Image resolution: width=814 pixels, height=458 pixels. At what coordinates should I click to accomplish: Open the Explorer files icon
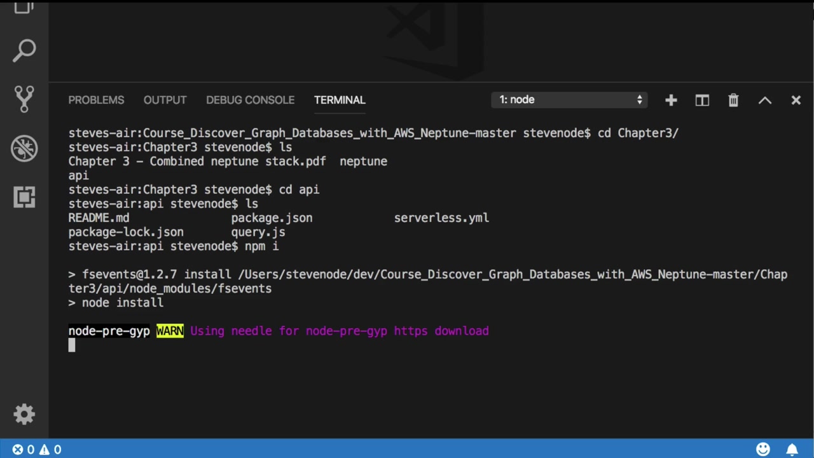(x=24, y=8)
